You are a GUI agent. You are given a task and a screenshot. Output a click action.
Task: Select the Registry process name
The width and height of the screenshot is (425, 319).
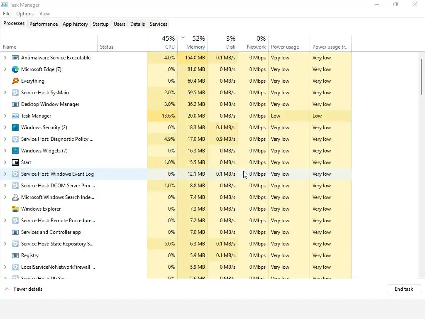coord(30,255)
